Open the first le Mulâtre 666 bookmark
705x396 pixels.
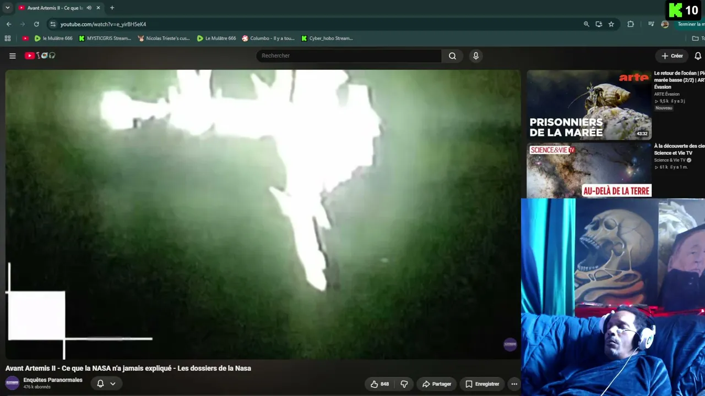point(53,38)
